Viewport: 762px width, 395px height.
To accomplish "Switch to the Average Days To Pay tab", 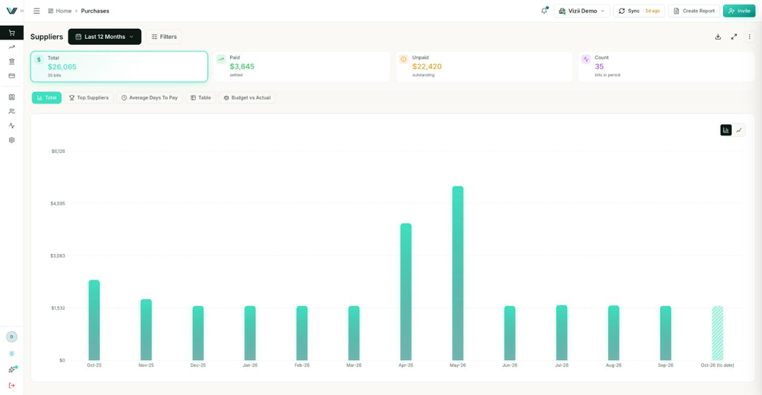I will pos(149,97).
